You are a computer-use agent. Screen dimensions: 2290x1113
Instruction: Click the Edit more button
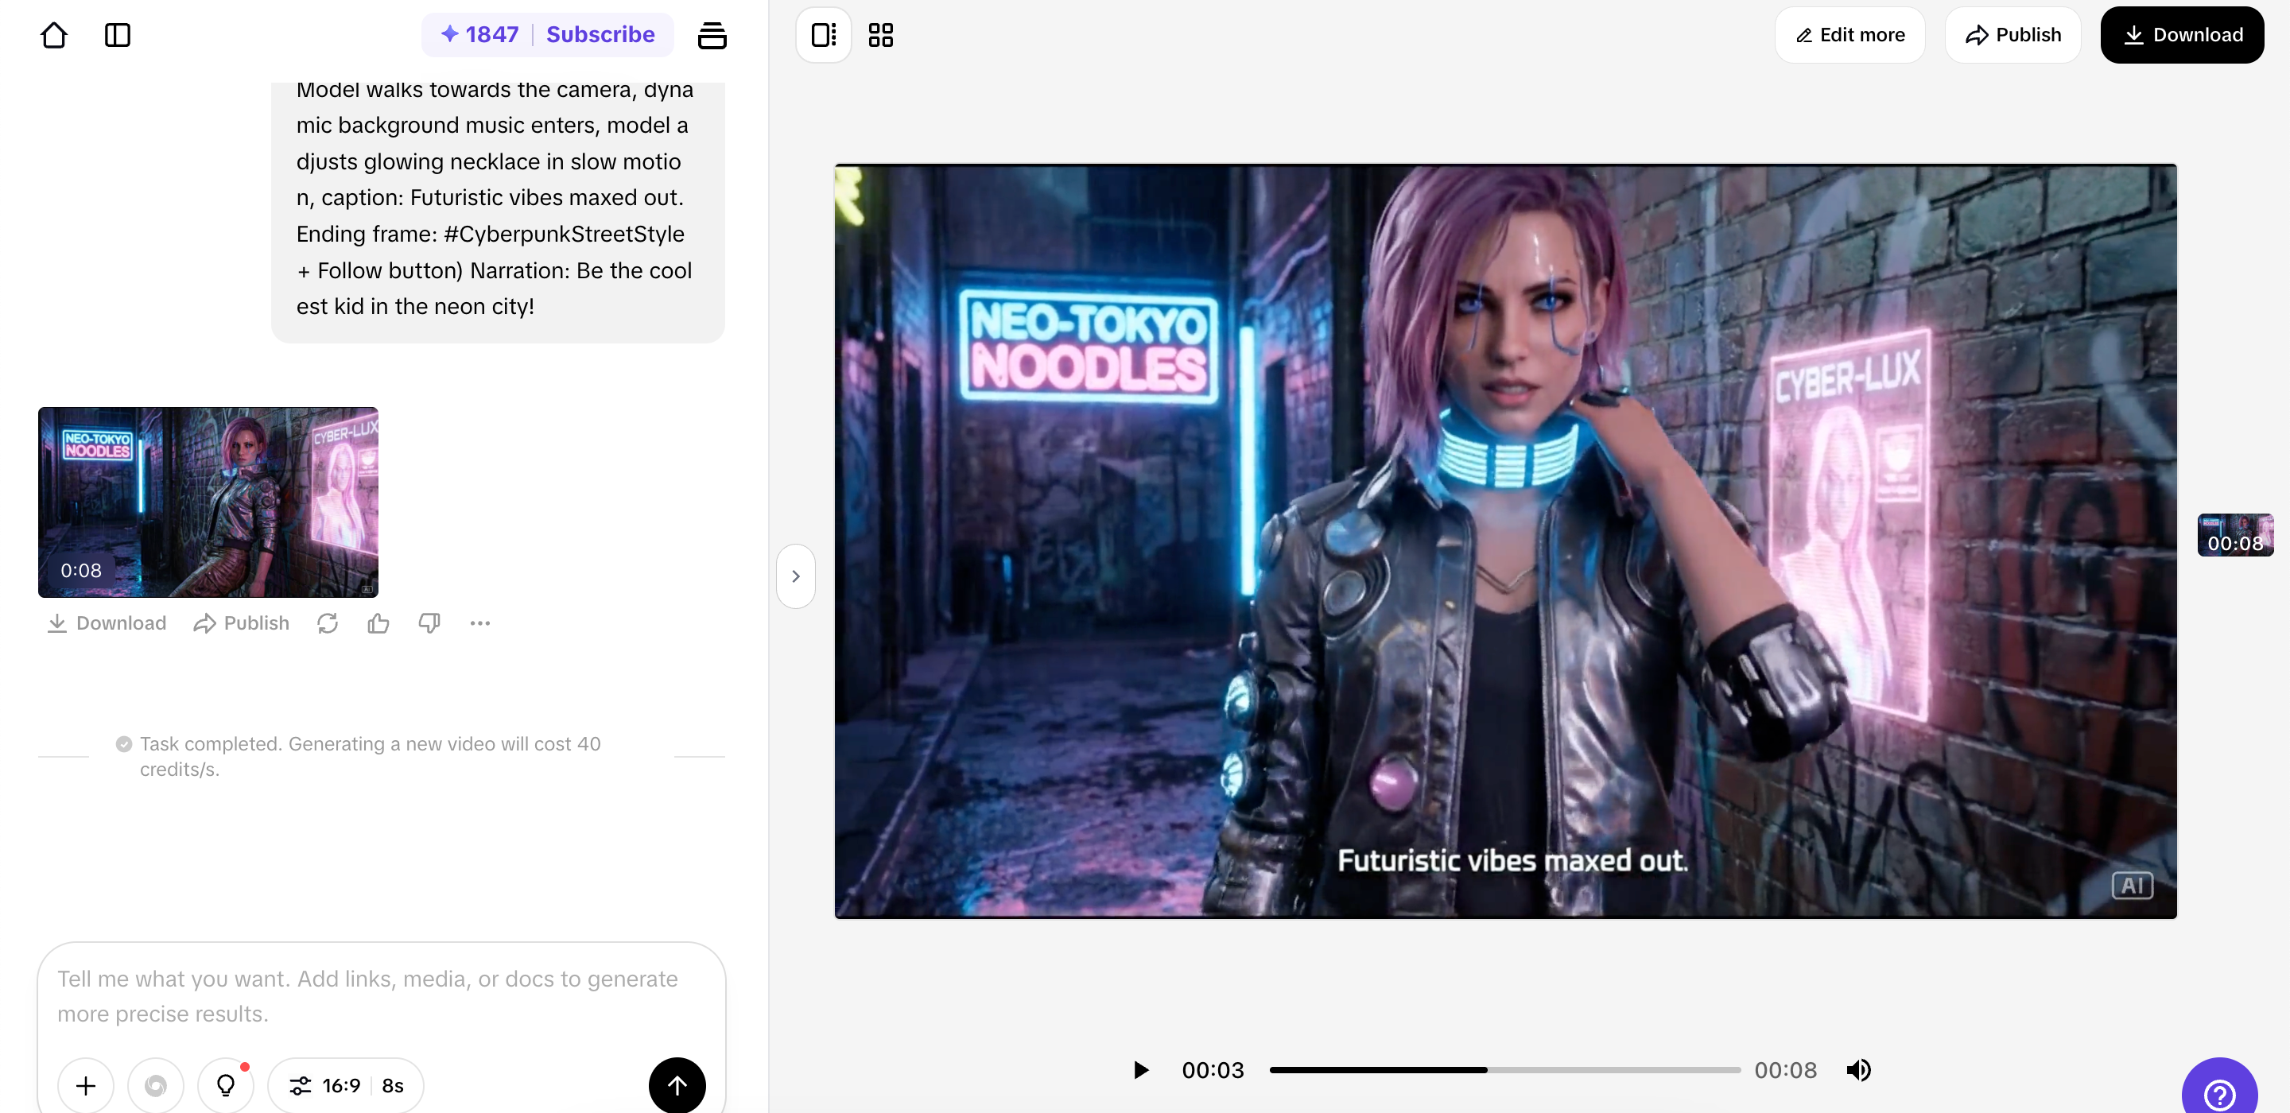click(1850, 36)
